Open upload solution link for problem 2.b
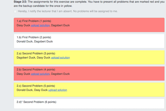Image resolution: width=166 pixels, height=111 pixels. click(40, 74)
